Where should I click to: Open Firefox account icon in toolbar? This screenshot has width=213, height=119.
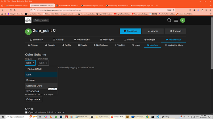point(194,10)
